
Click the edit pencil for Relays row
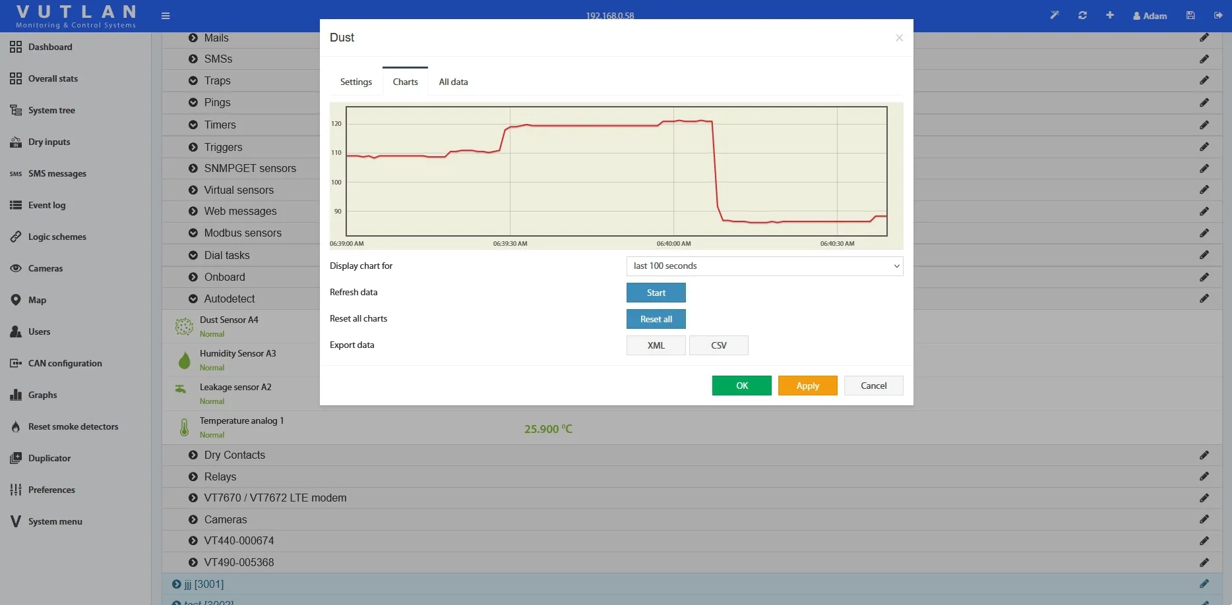(x=1204, y=476)
